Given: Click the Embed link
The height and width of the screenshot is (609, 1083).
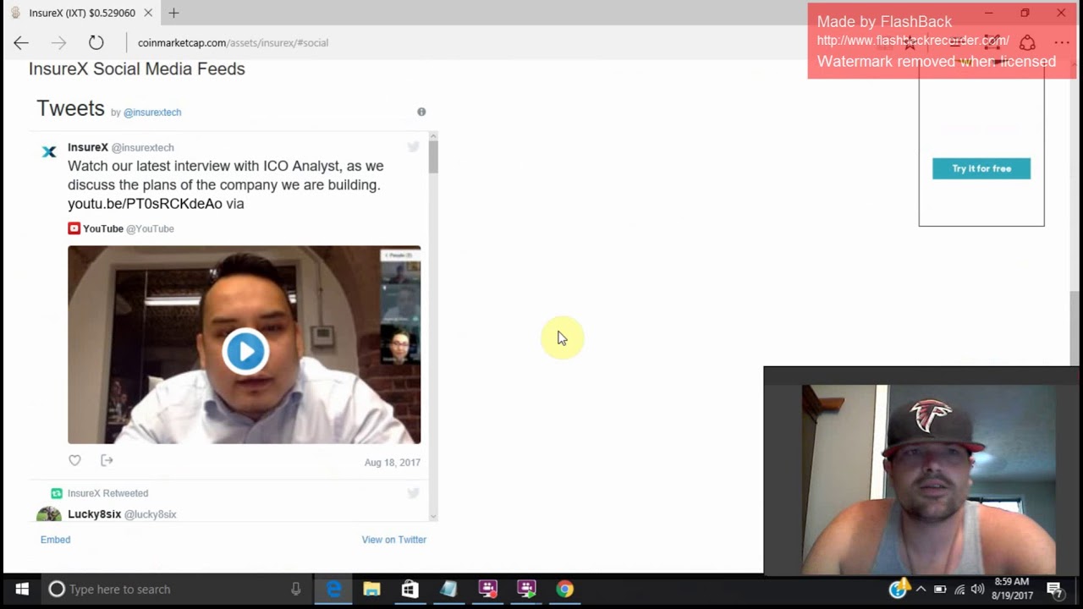Looking at the screenshot, I should 56,540.
